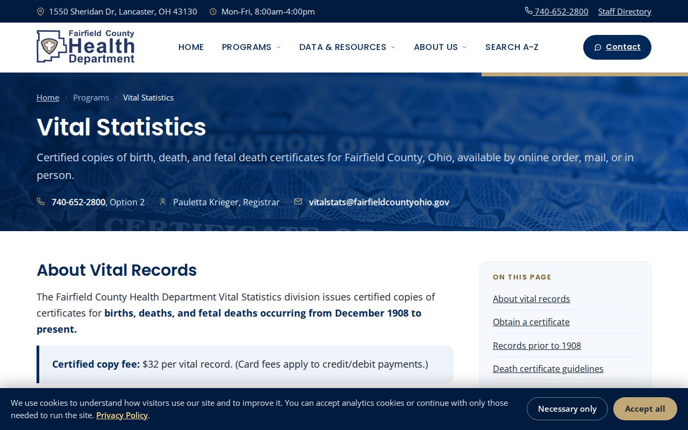This screenshot has height=430, width=688.
Task: Click the chat bubble icon in Contact button
Action: [598, 47]
